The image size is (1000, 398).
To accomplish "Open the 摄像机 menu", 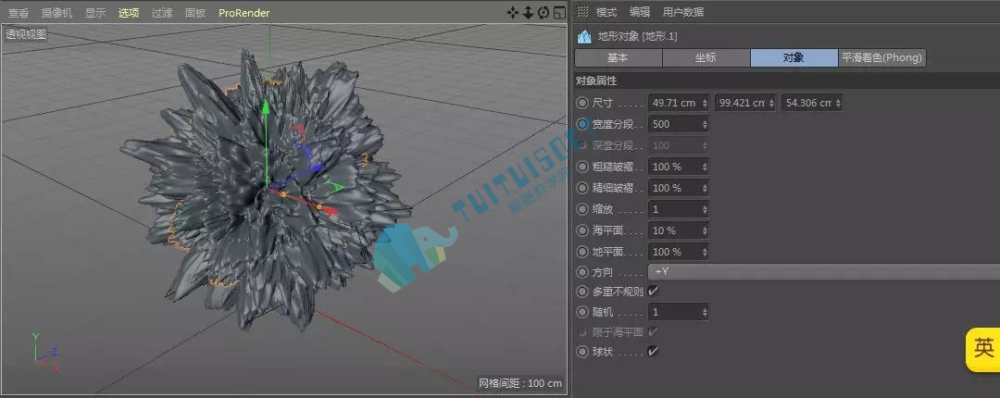I will point(56,13).
